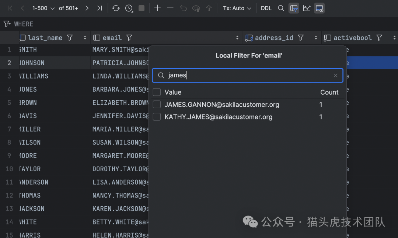Viewport: 398px width, 238px height.
Task: Toggle local filter toolbar icon
Action: coord(294,8)
